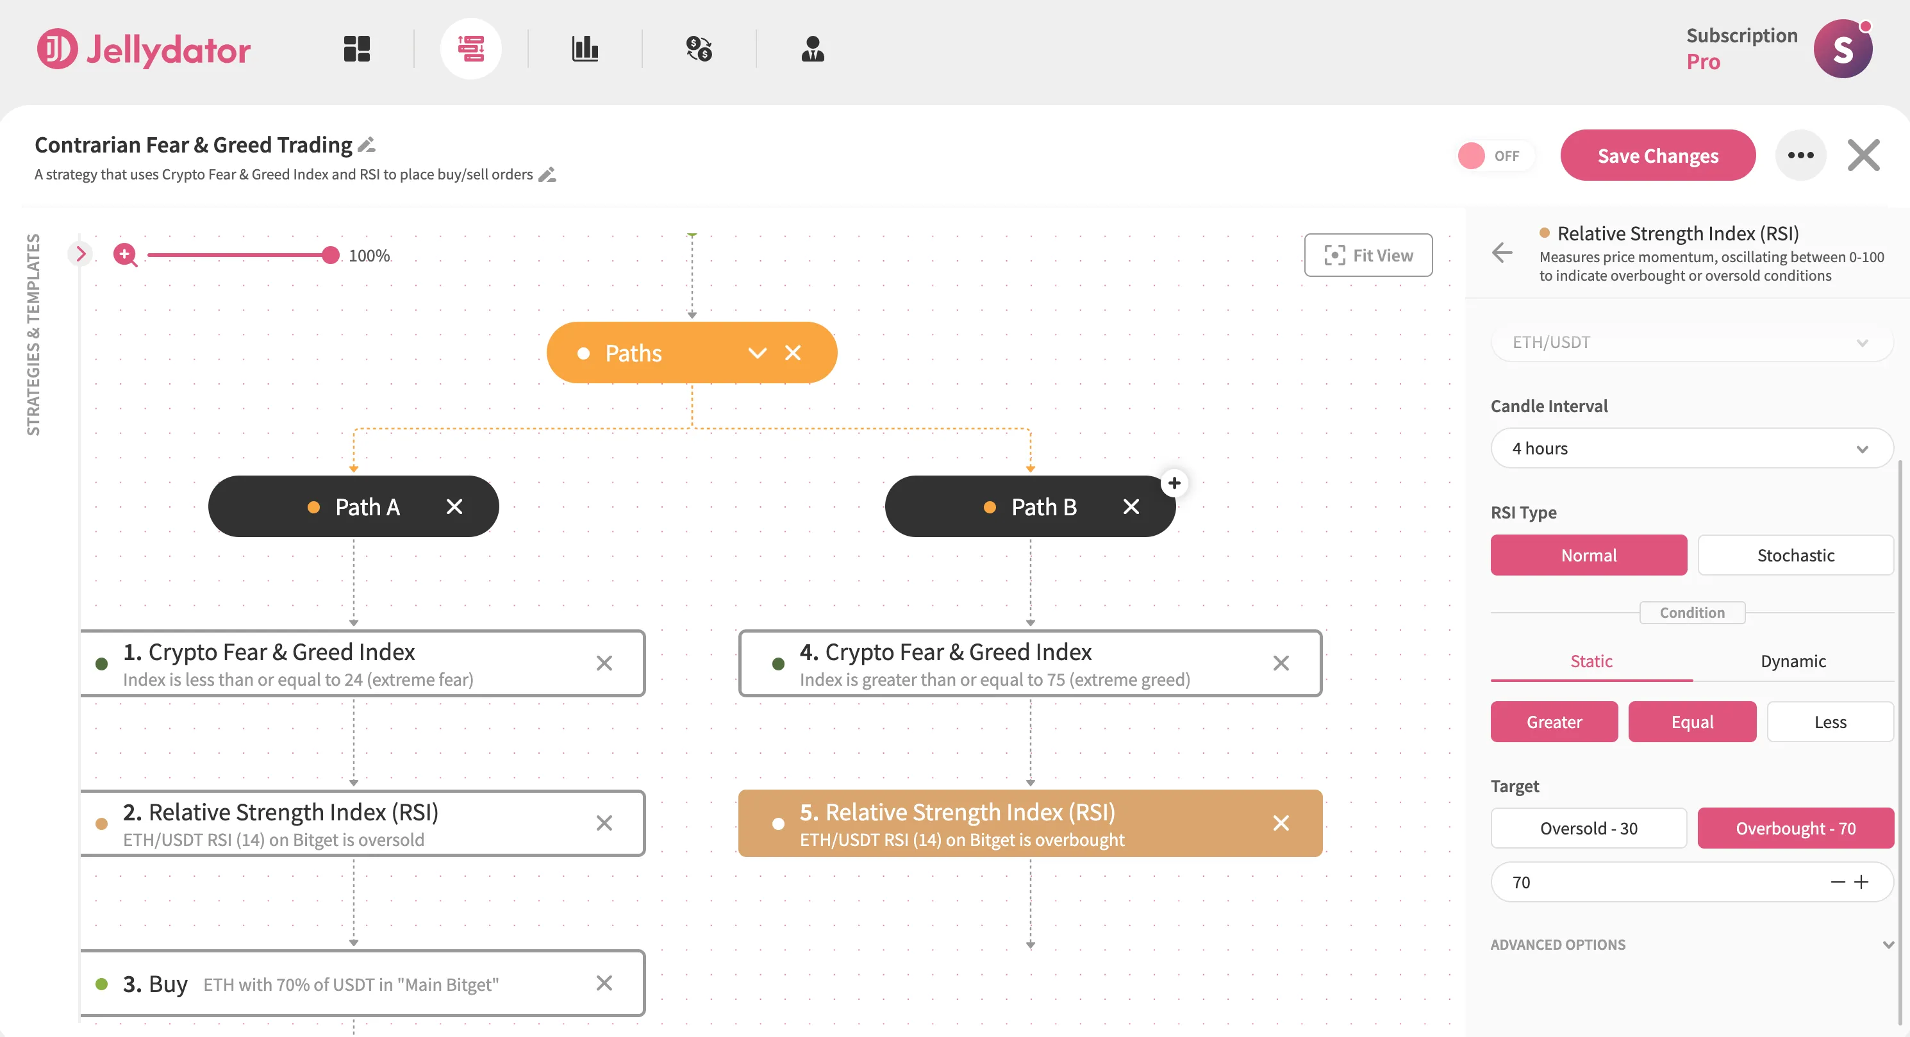Open the dashboard grid icon
Screen dimensions: 1910x1037
[356, 49]
